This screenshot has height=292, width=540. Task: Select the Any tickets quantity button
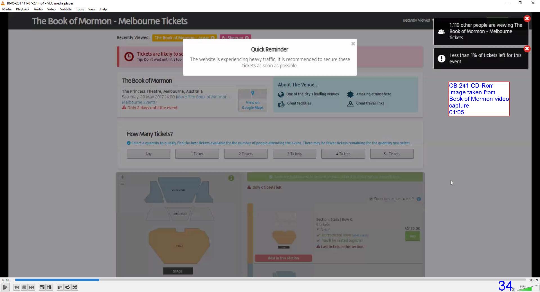(x=148, y=154)
